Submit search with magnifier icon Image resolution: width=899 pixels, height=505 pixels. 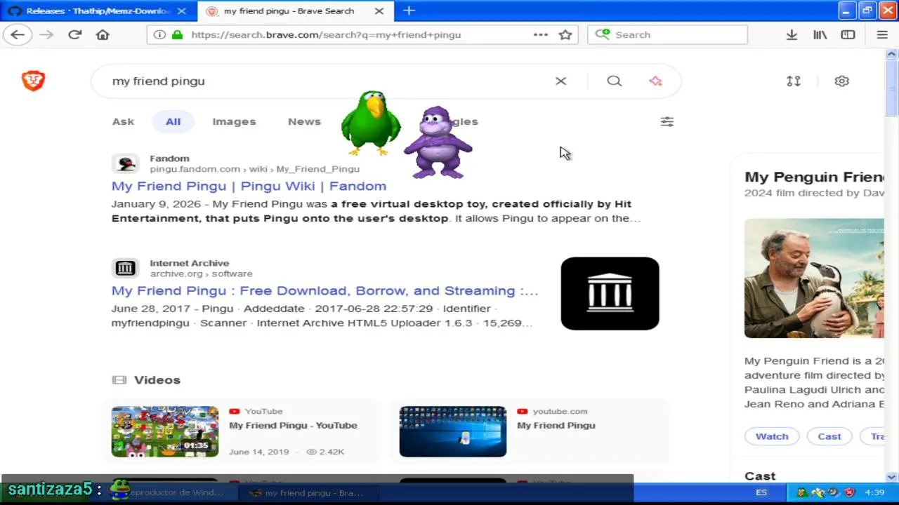[615, 81]
